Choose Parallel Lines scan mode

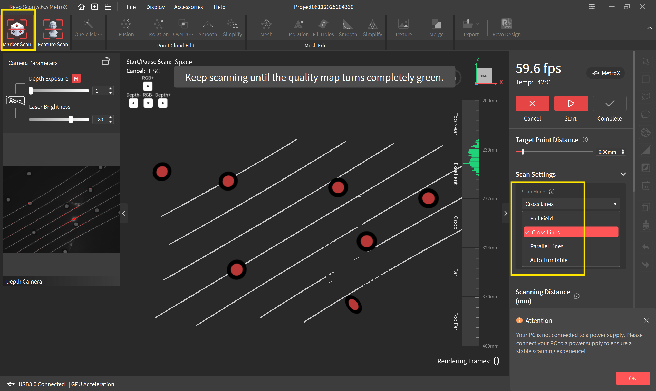click(571, 246)
